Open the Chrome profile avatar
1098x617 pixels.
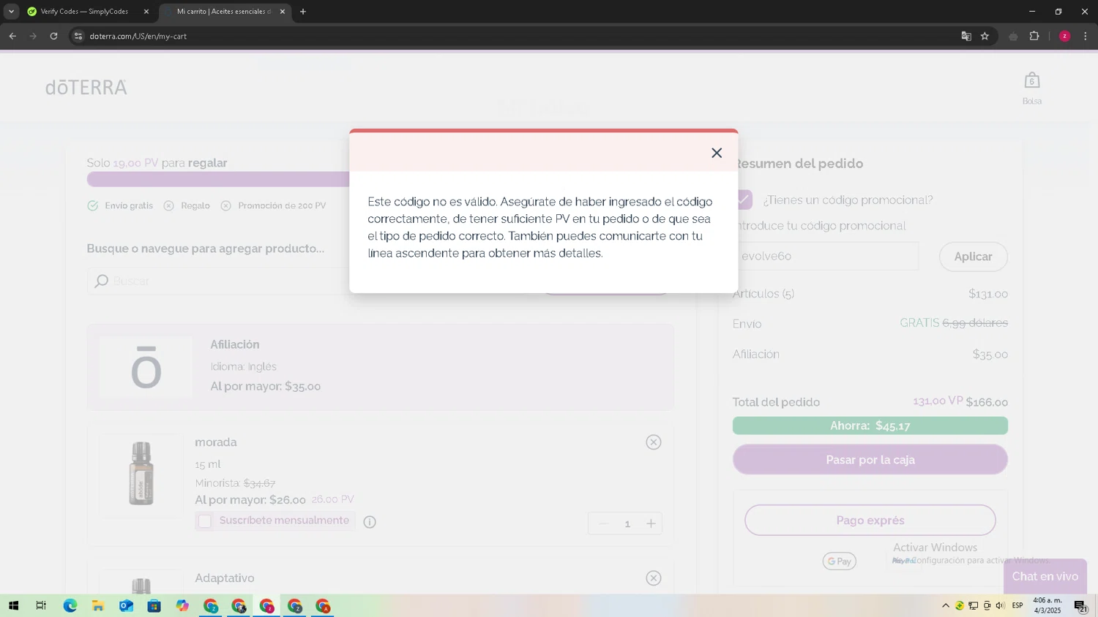1065,36
